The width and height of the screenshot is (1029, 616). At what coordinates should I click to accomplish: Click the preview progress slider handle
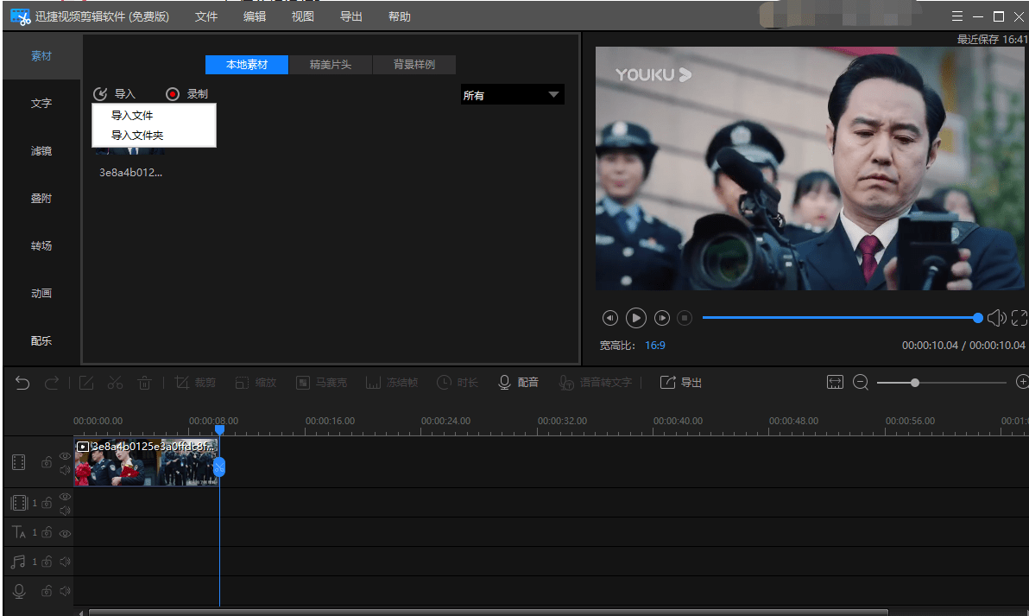point(978,318)
